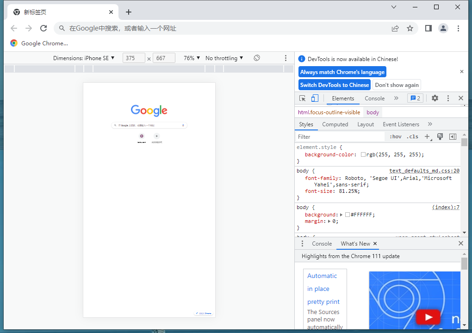Screen dimensions: 472x333
Task: Close the bottom drawer panel
Action: pos(461,243)
